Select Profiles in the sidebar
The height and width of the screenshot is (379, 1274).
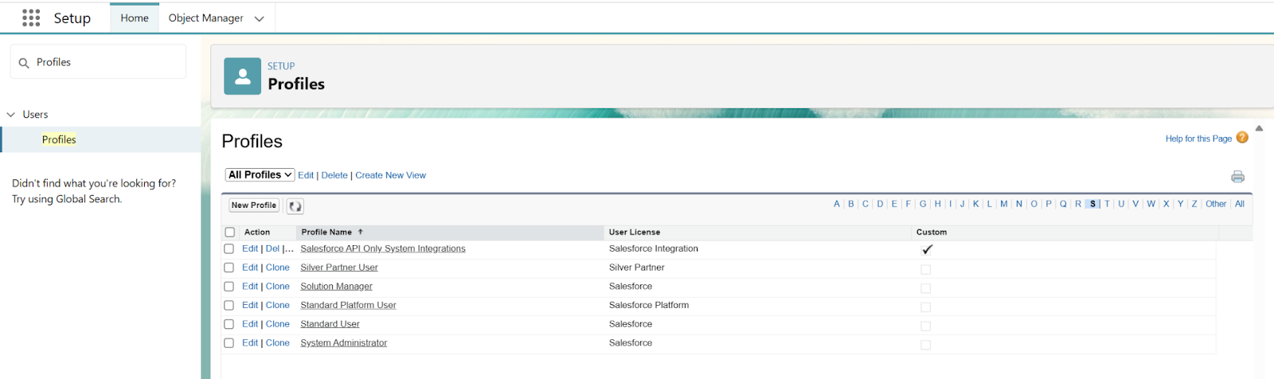(59, 139)
